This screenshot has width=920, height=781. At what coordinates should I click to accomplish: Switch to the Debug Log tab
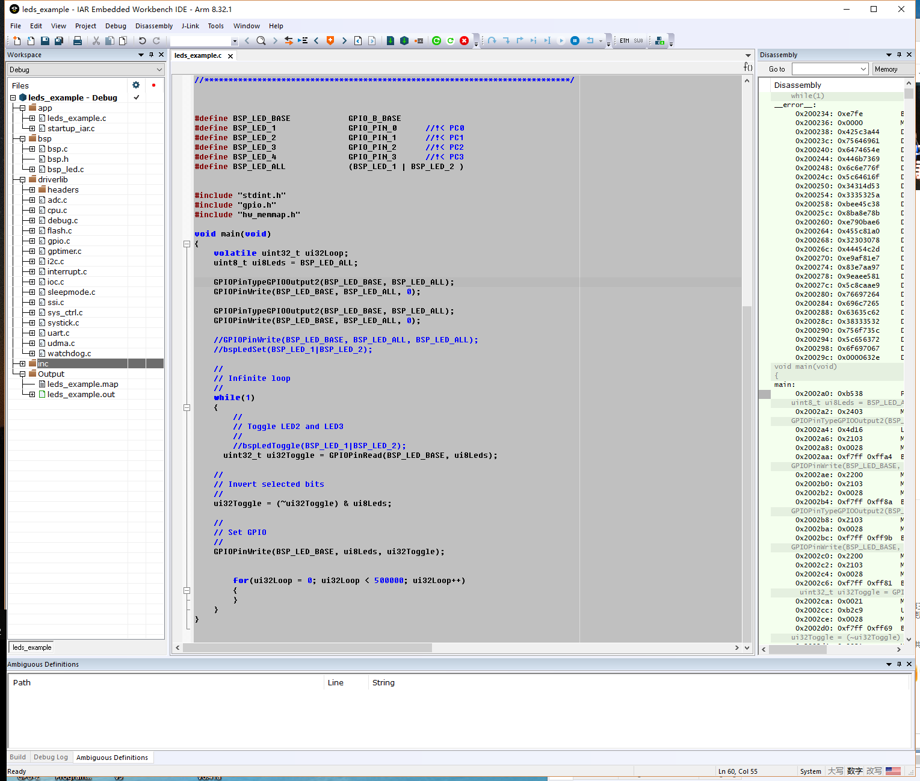(x=51, y=757)
